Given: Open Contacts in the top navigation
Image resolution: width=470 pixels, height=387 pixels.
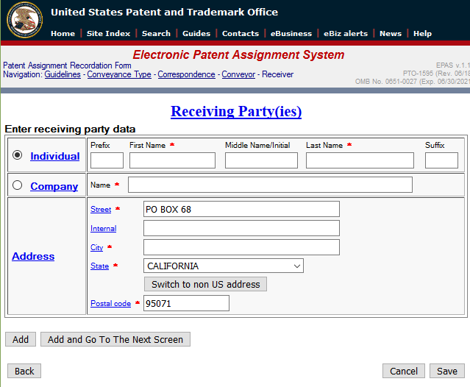Looking at the screenshot, I should [241, 34].
